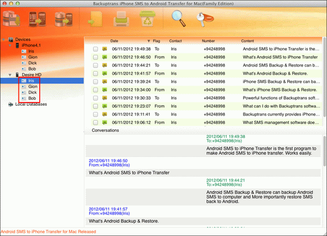Click the backup SMS to database toolbar icon

coord(11,19)
